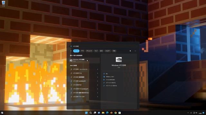
Task: Expand chevron for メモリ診断 結果確認 suggestion
Action: point(98,77)
